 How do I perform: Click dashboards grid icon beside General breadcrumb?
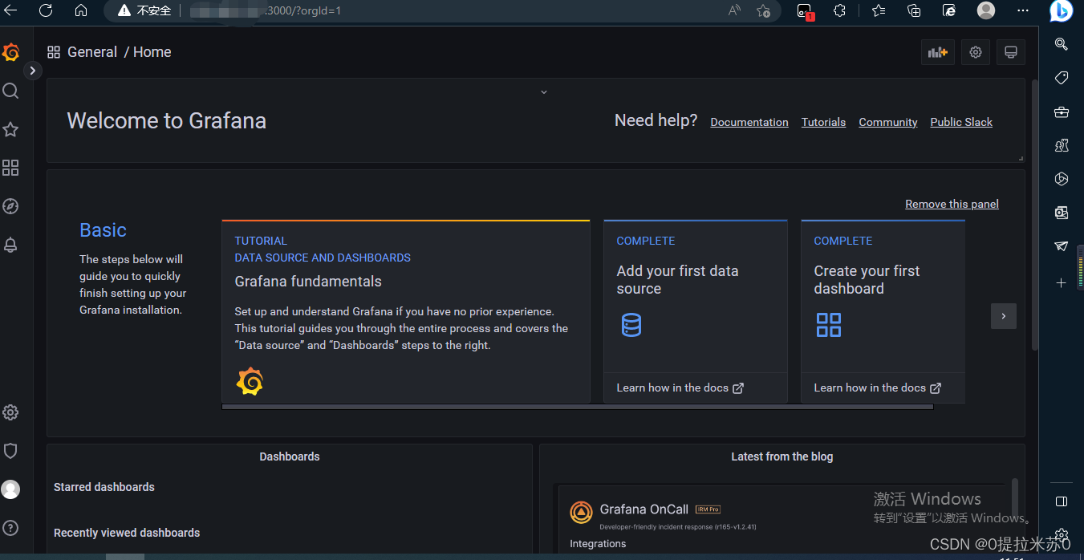(x=54, y=52)
